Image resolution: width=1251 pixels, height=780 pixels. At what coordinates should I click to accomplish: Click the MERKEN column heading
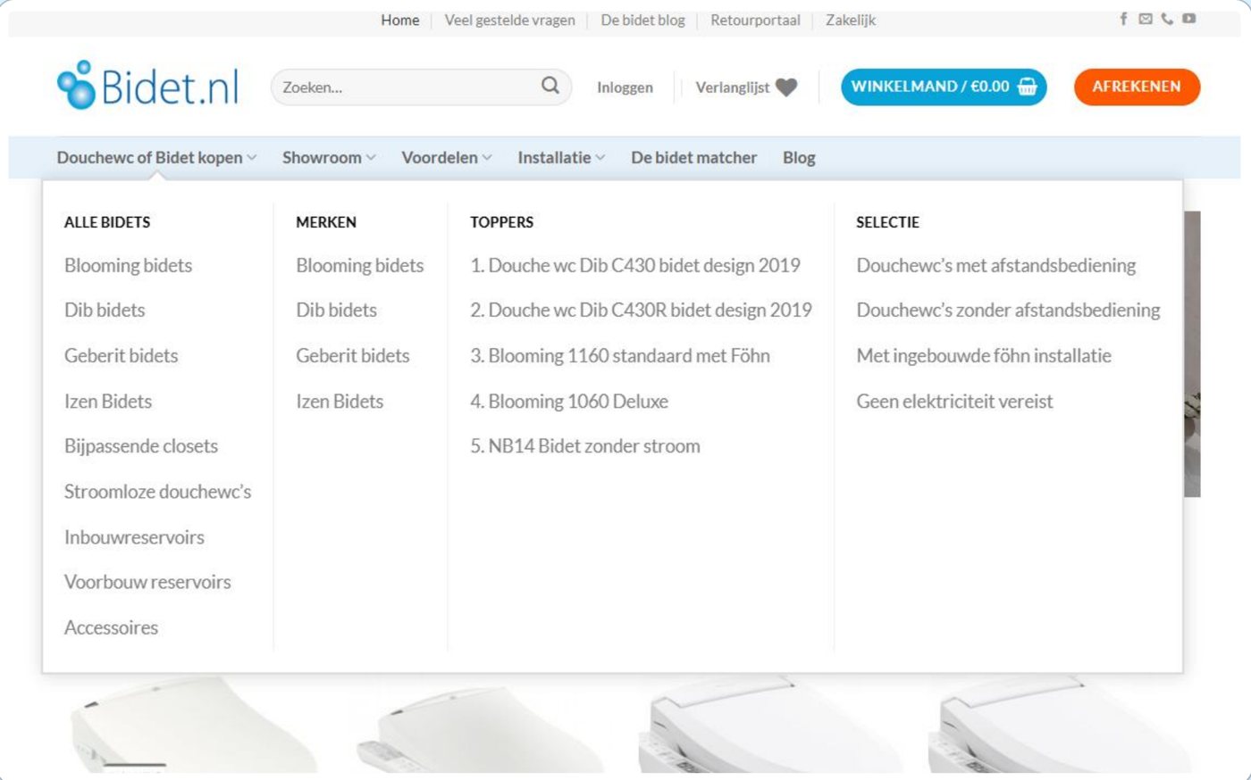tap(326, 222)
